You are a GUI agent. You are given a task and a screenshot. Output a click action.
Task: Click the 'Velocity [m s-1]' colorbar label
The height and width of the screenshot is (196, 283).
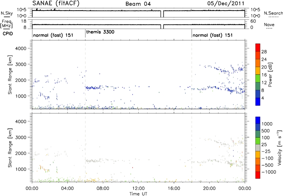coord(279,148)
